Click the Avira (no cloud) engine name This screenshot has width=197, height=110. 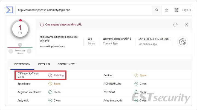click(112, 100)
